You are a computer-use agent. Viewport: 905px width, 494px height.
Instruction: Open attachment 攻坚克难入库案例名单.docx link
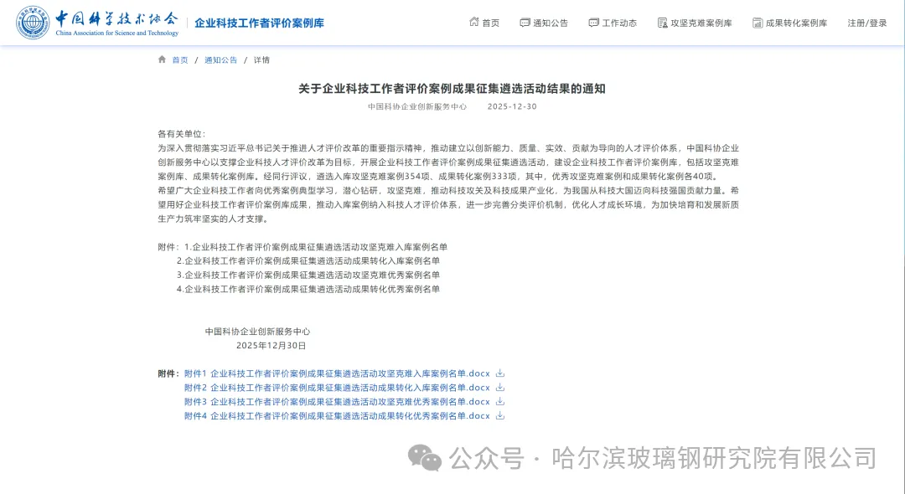(335, 373)
